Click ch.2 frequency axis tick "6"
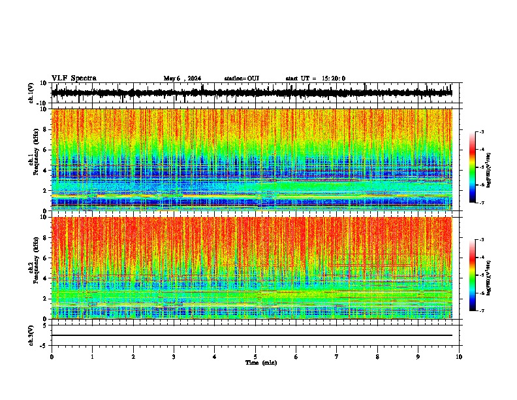517x400 pixels. tap(45, 258)
